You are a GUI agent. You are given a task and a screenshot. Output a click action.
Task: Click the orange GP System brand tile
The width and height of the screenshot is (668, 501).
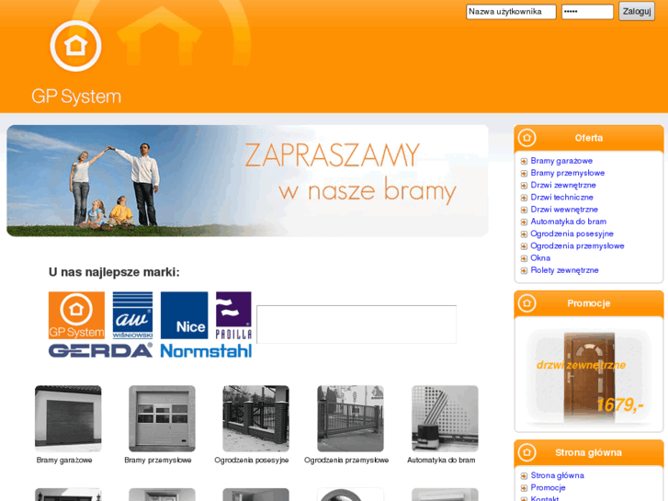pyautogui.click(x=76, y=315)
